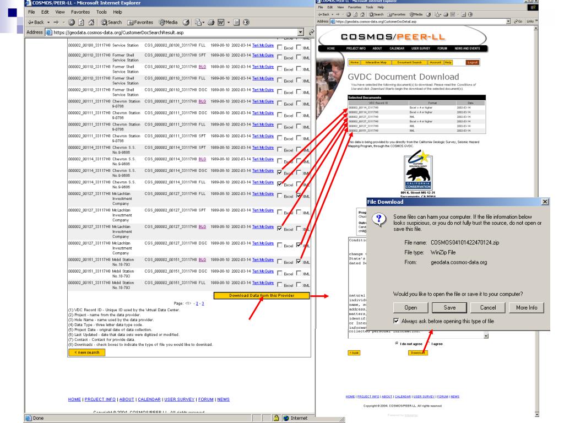
Task: Click the question mark icon in File Download dialog
Action: (x=379, y=219)
